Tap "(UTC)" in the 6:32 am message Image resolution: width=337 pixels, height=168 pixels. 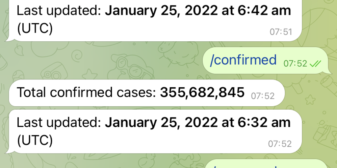click(x=35, y=140)
